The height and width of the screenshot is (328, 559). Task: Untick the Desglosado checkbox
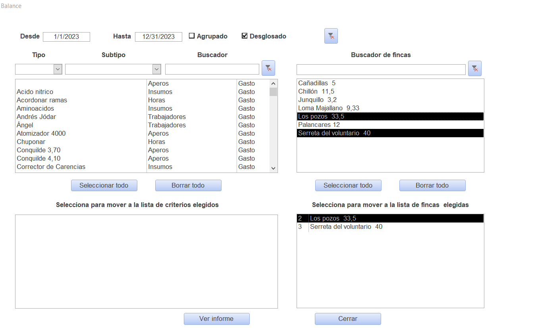[x=245, y=36]
